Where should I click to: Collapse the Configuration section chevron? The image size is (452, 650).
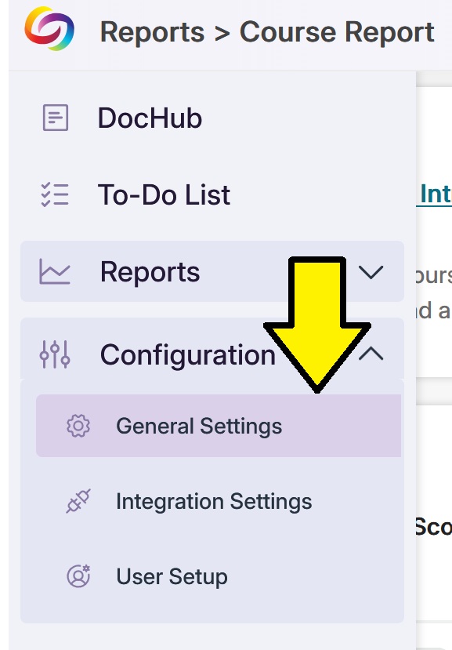371,354
